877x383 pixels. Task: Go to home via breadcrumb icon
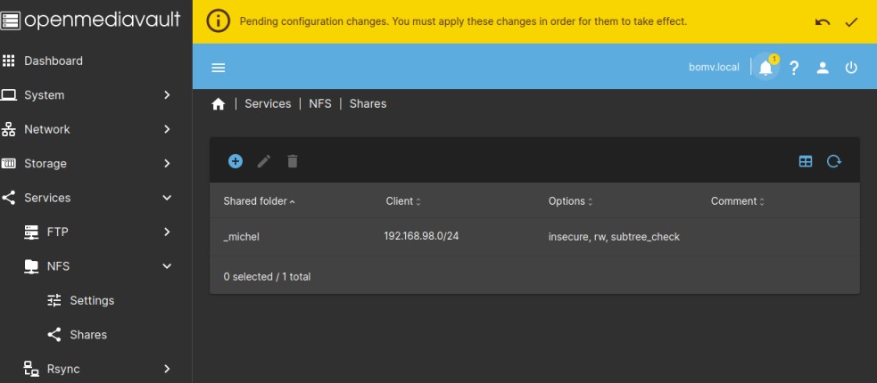[x=218, y=104]
